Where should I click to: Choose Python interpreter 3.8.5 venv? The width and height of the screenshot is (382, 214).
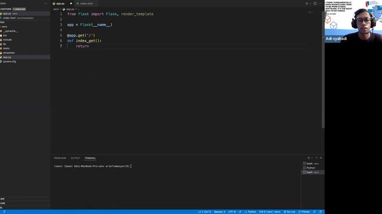pos(270,212)
